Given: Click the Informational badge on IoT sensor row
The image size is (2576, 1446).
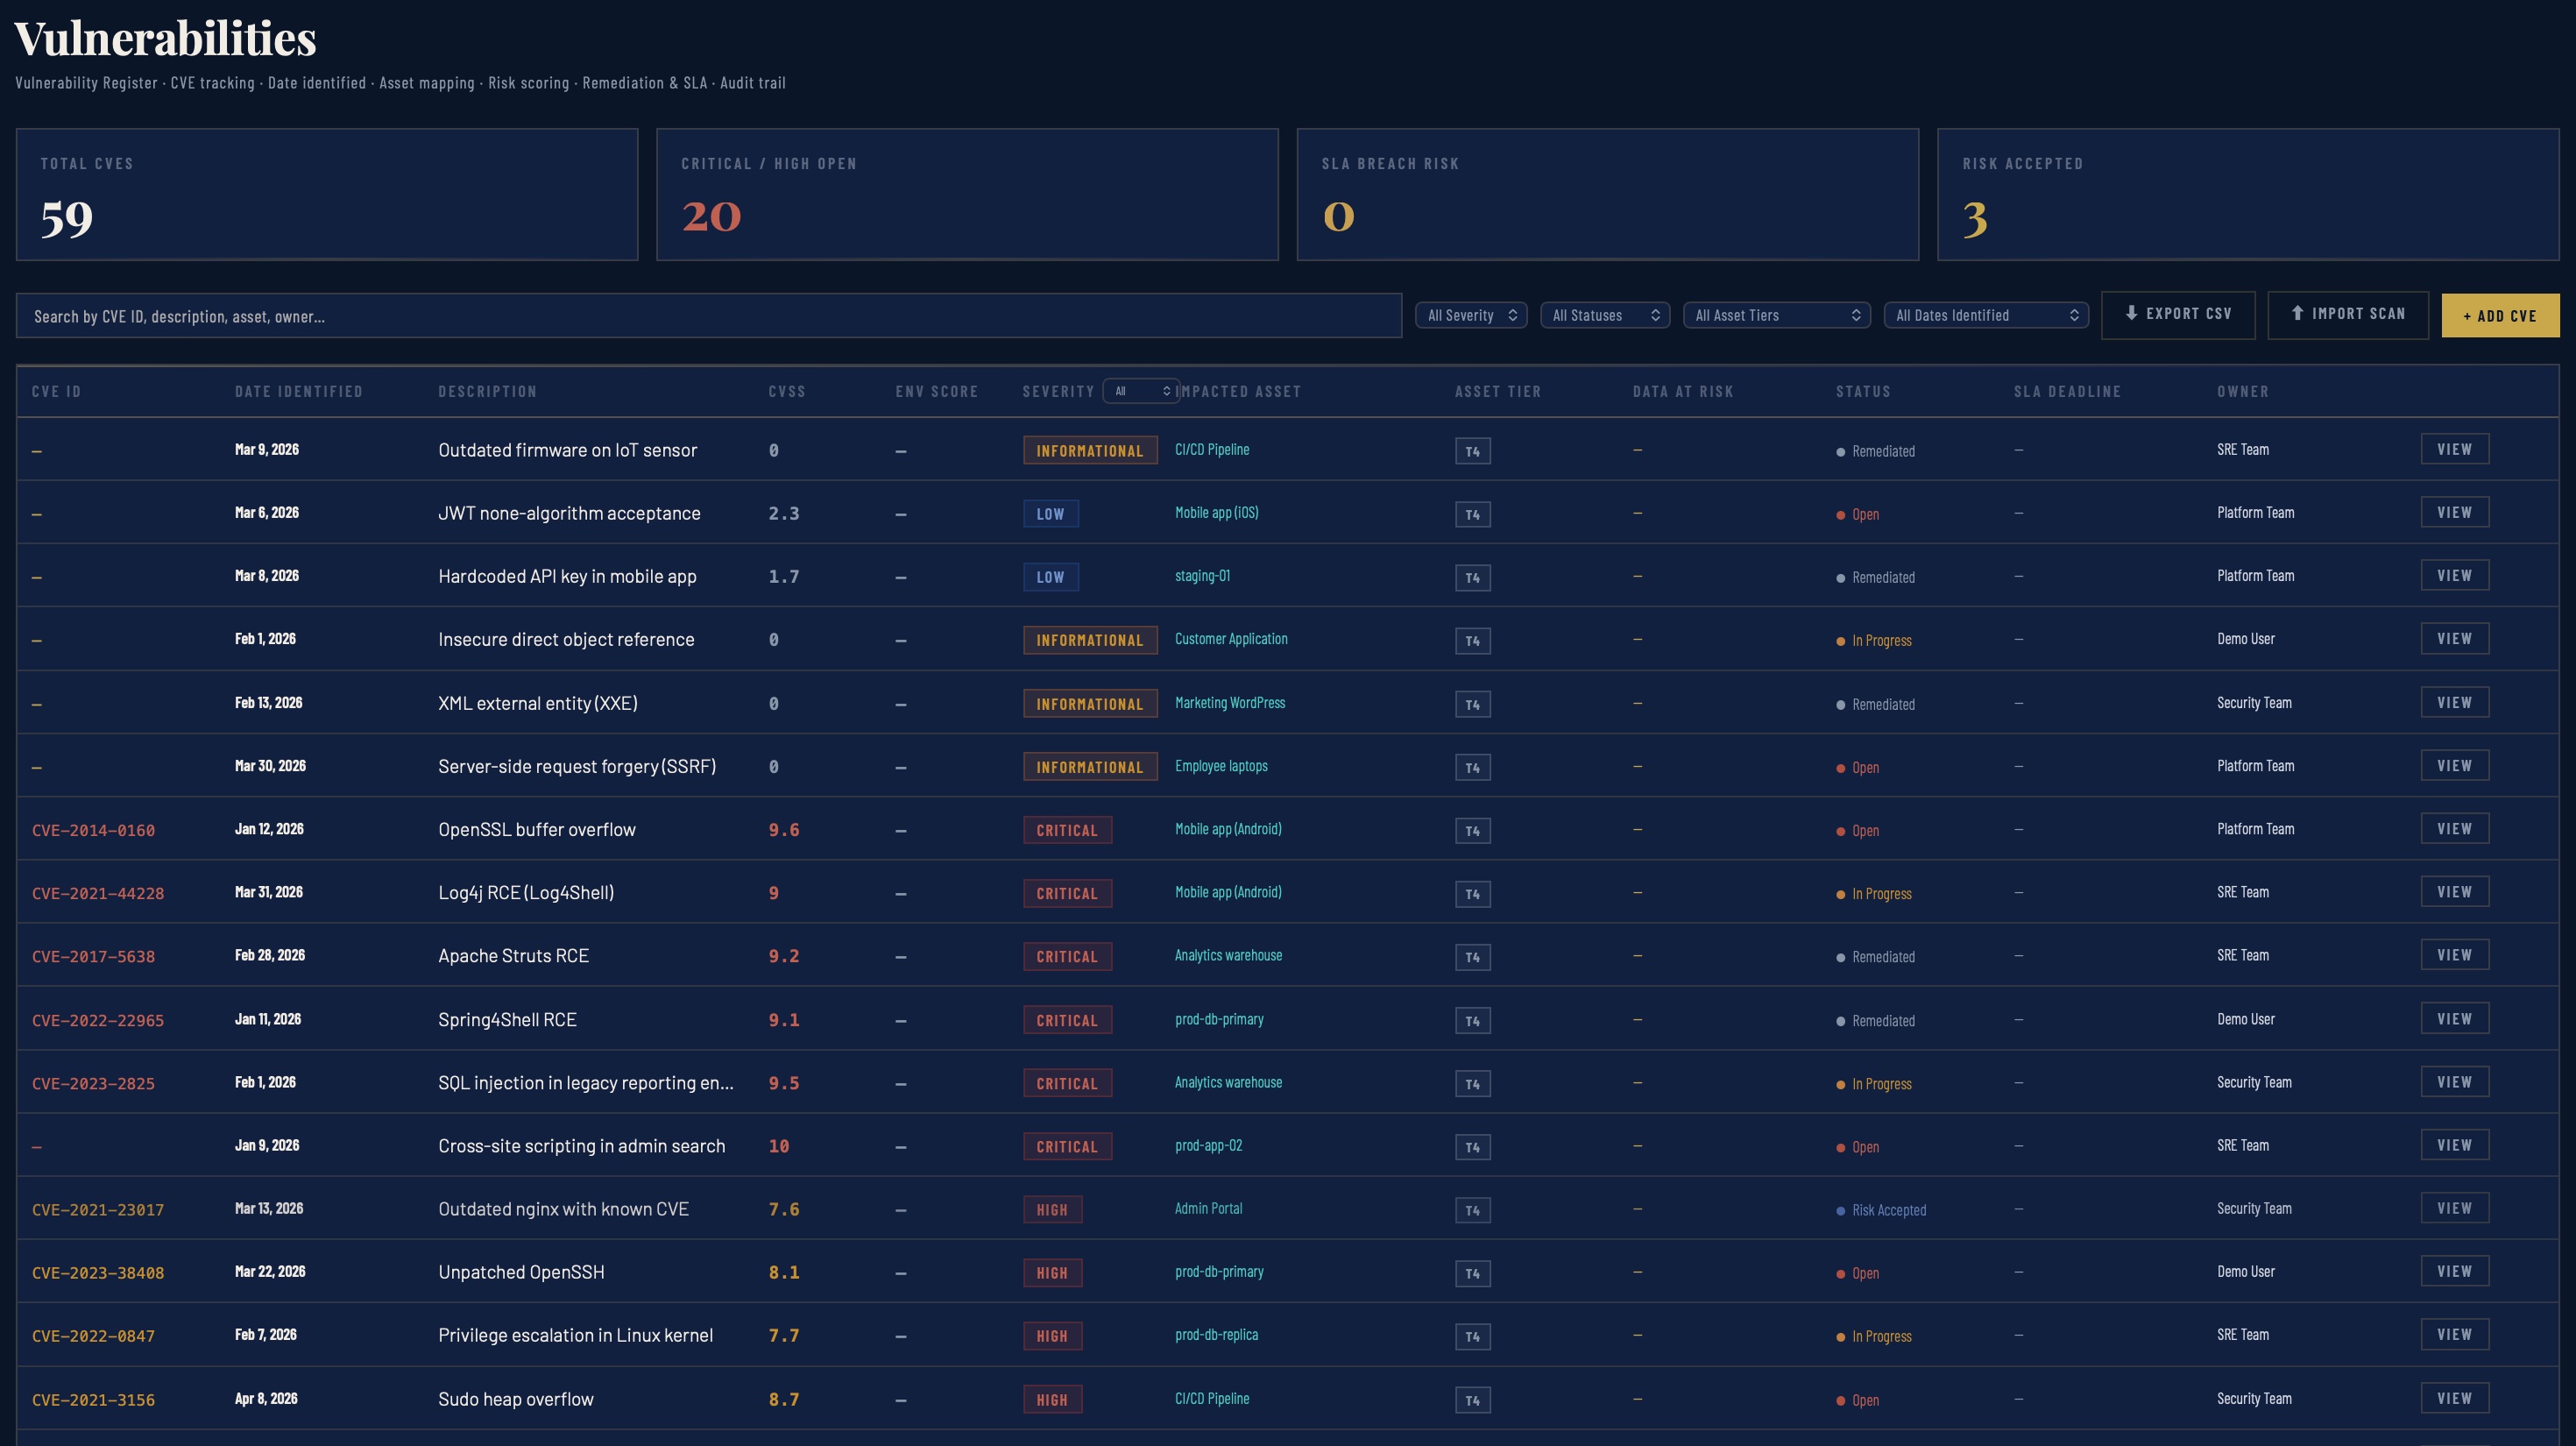Looking at the screenshot, I should coord(1090,450).
